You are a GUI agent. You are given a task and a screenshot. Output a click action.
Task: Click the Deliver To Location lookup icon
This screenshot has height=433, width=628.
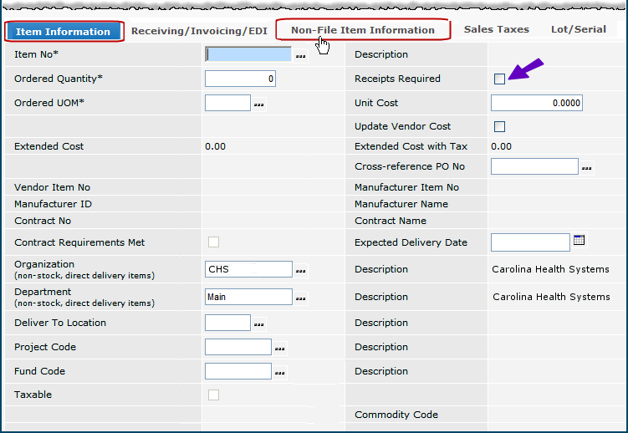258,324
